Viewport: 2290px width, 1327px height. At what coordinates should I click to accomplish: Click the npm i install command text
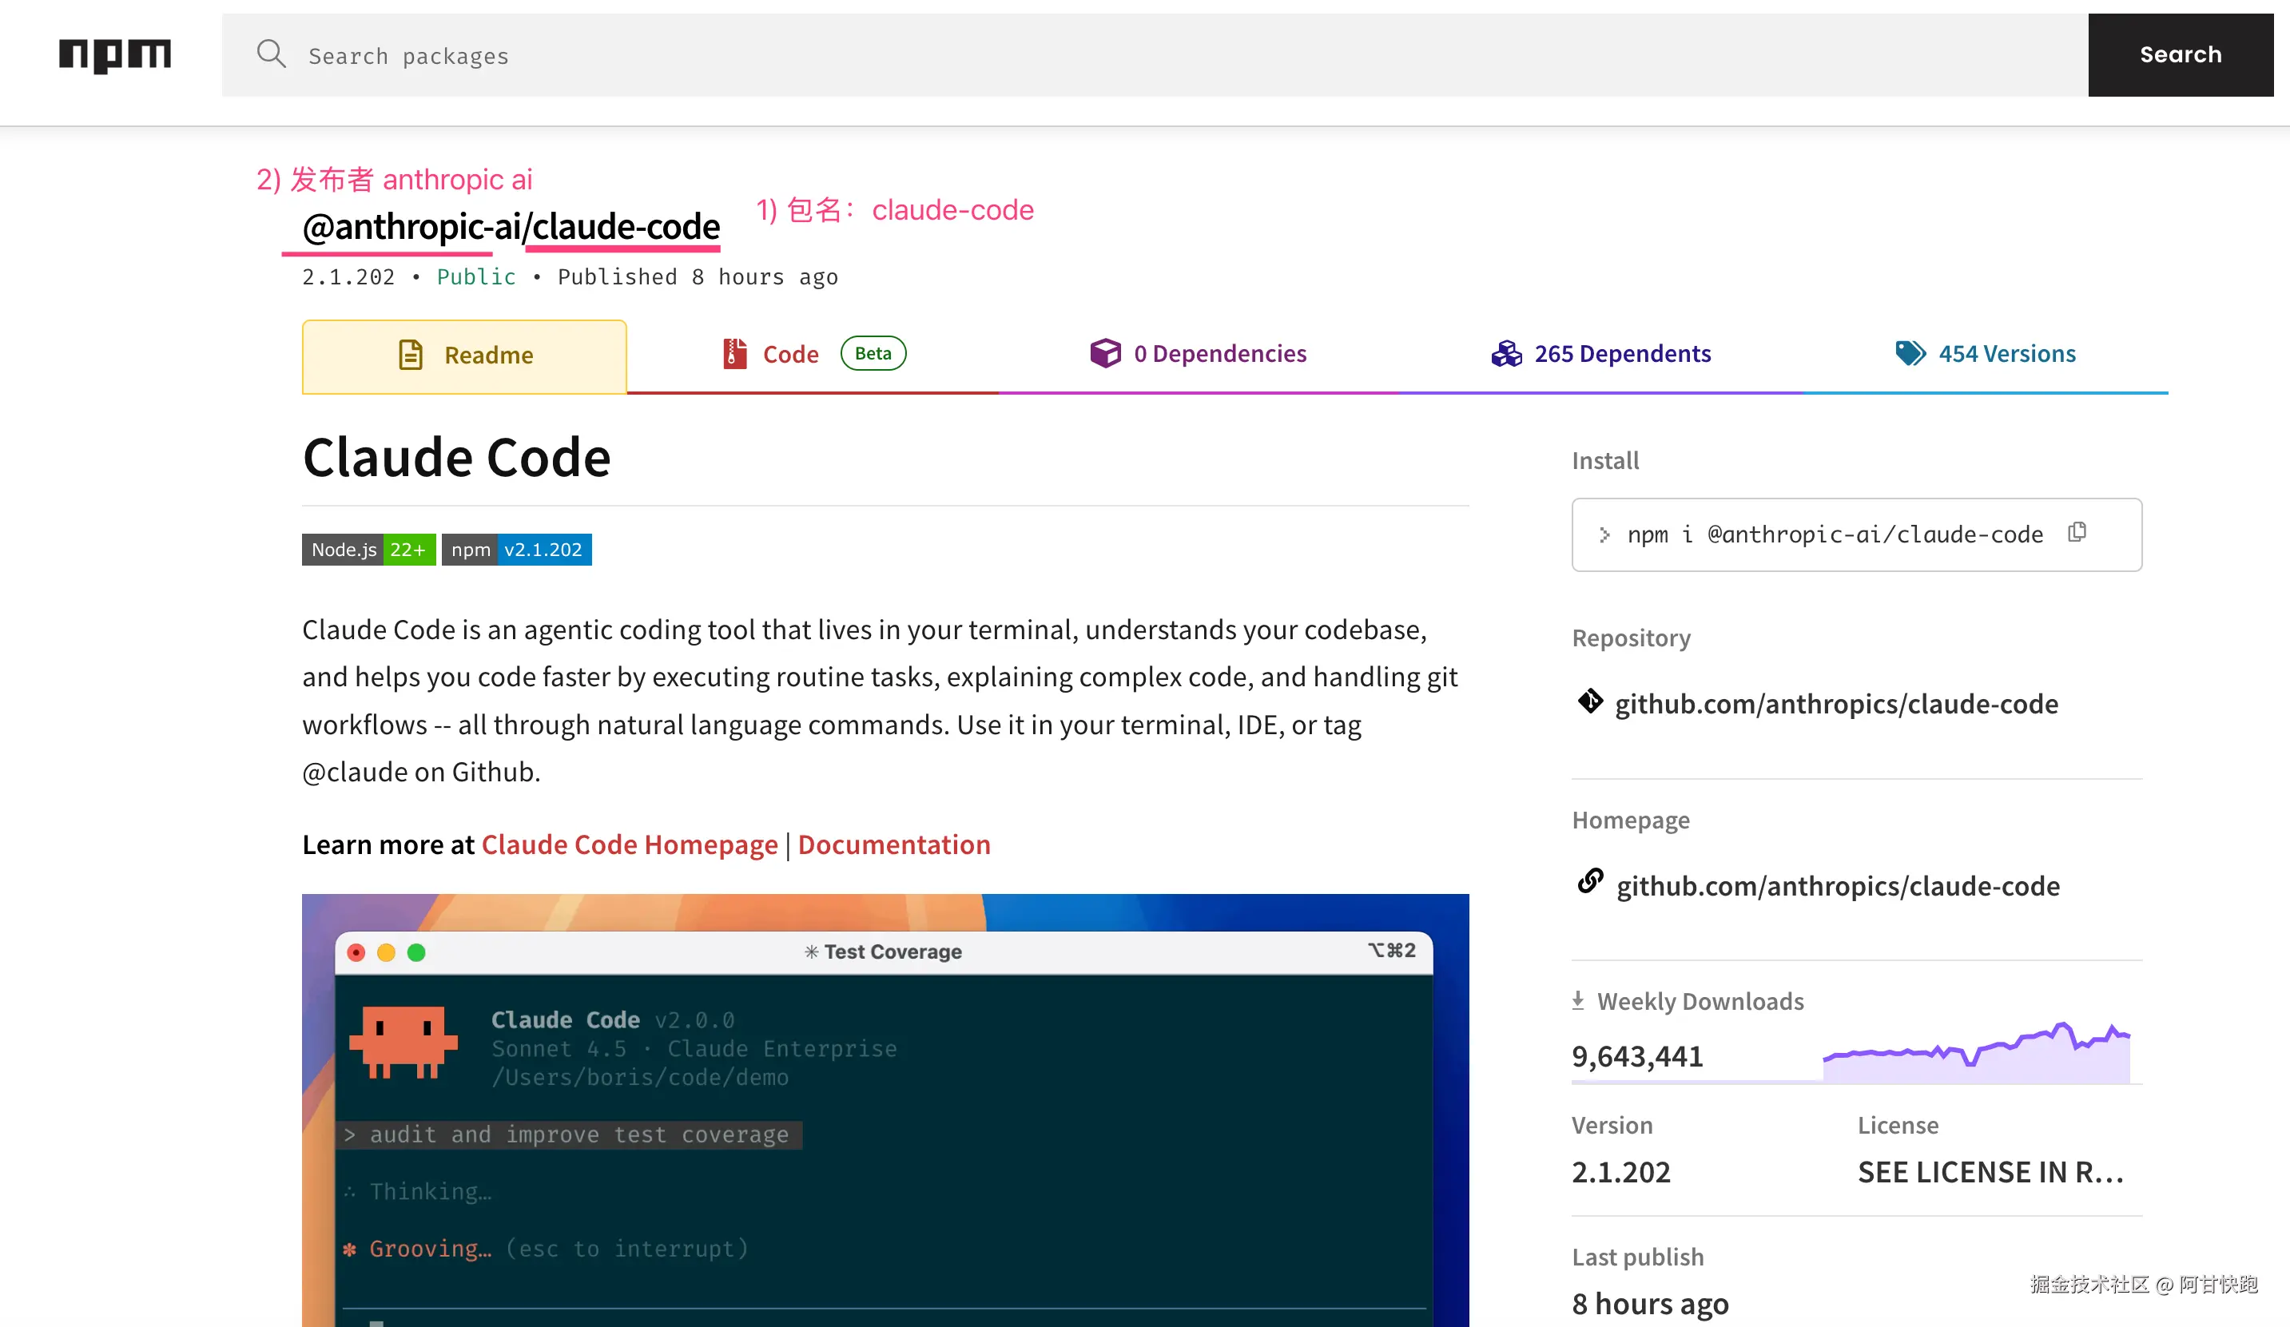point(1835,534)
